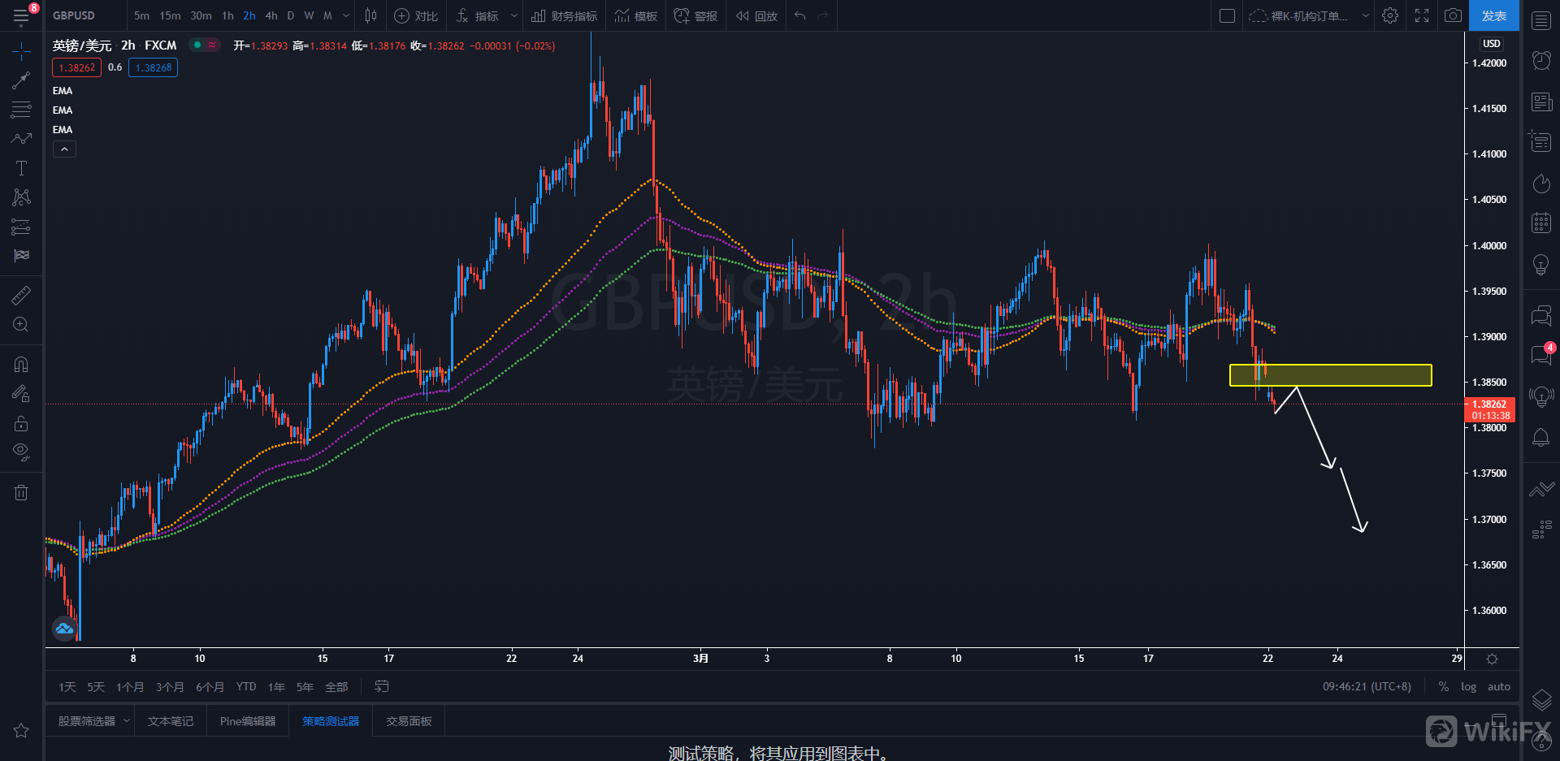This screenshot has height=761, width=1560.
Task: Open chart settings gear in top toolbar
Action: point(1390,15)
